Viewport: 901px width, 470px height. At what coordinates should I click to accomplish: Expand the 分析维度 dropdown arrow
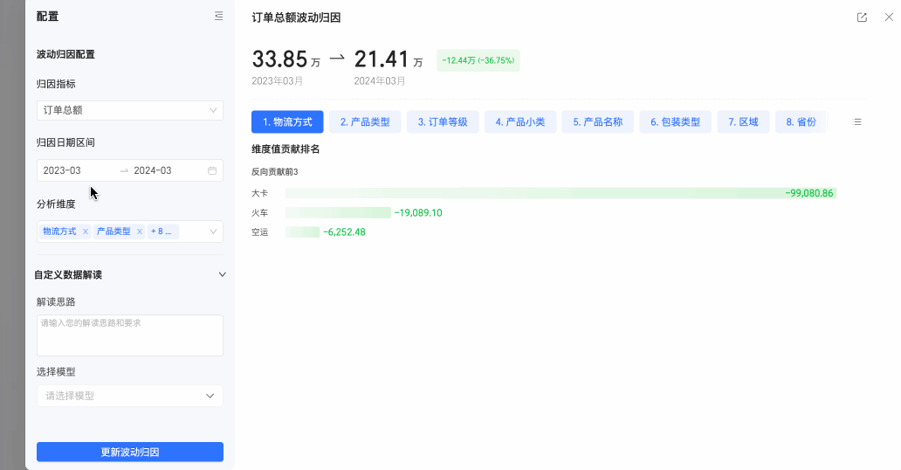(213, 232)
